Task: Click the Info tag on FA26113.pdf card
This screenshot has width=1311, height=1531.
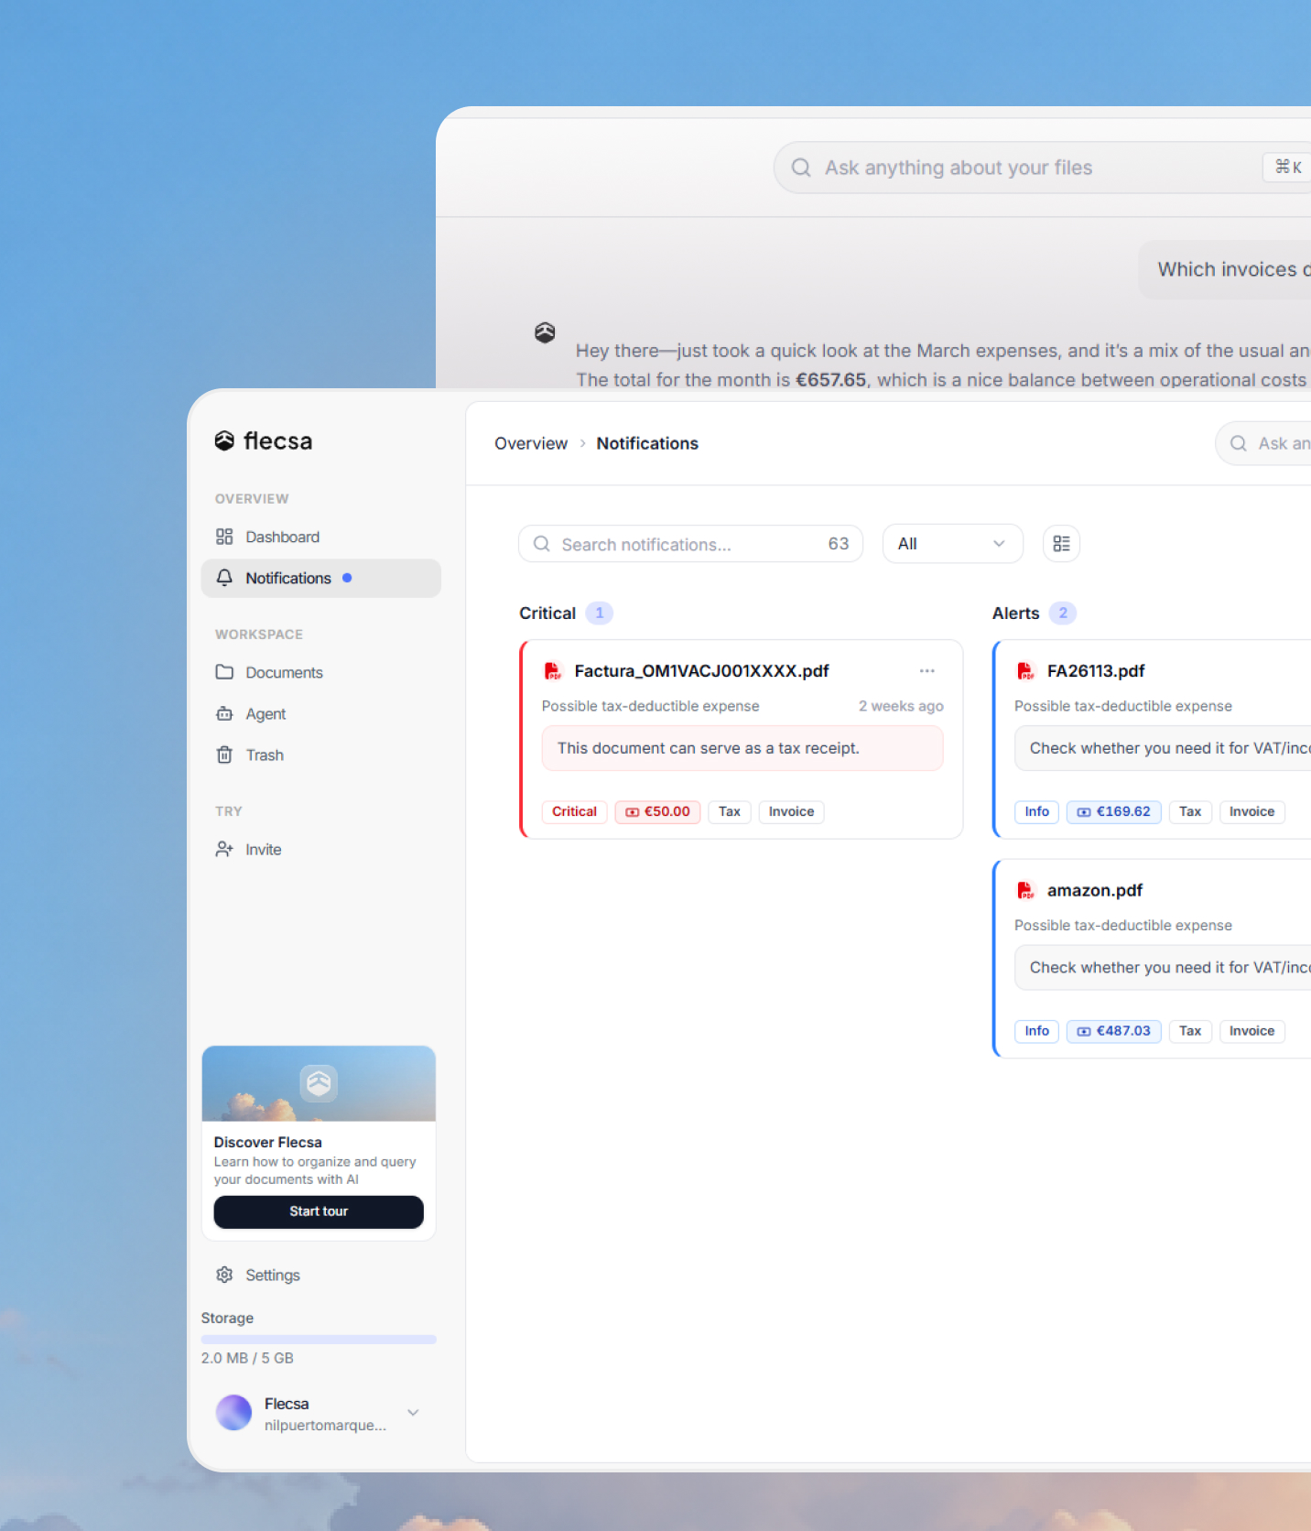Action: point(1036,812)
